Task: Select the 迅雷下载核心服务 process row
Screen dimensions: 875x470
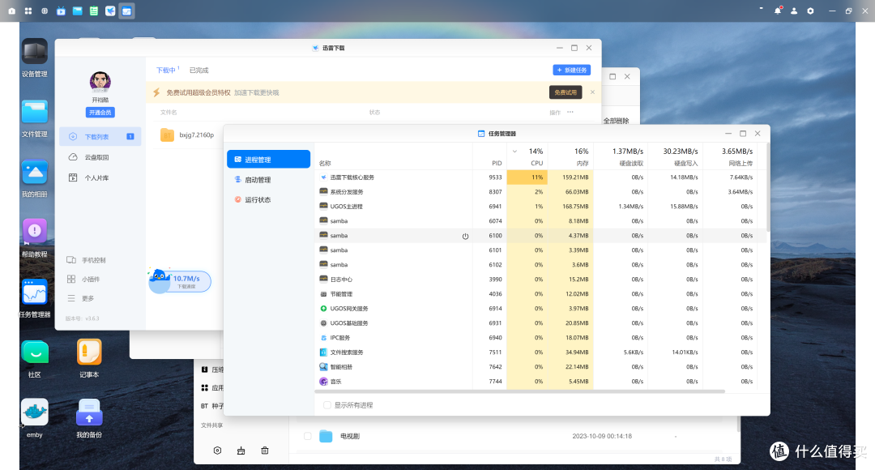Action: pyautogui.click(x=540, y=177)
